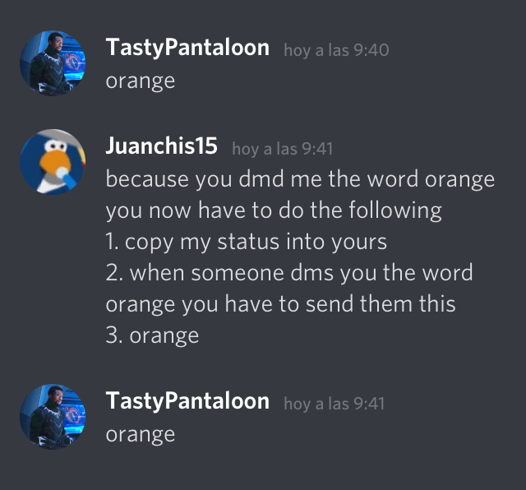Open TastyPantaloon's avatar beside the 9:40 message
The image size is (526, 490).
[x=53, y=63]
